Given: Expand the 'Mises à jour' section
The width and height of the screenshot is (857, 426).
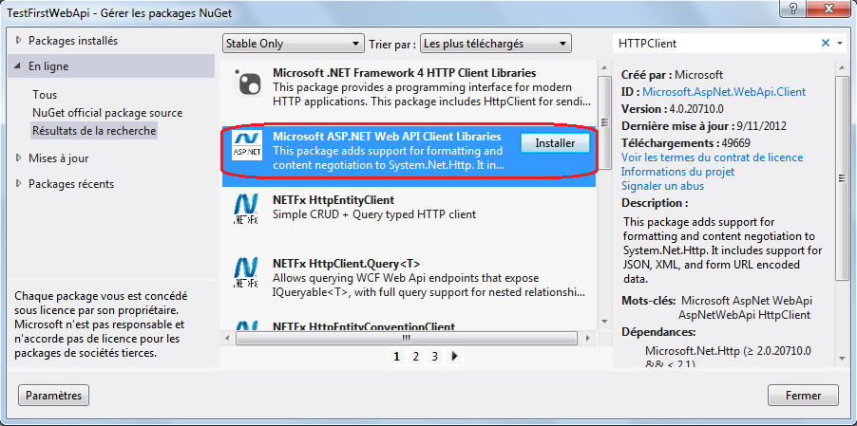Looking at the screenshot, I should coord(19,158).
